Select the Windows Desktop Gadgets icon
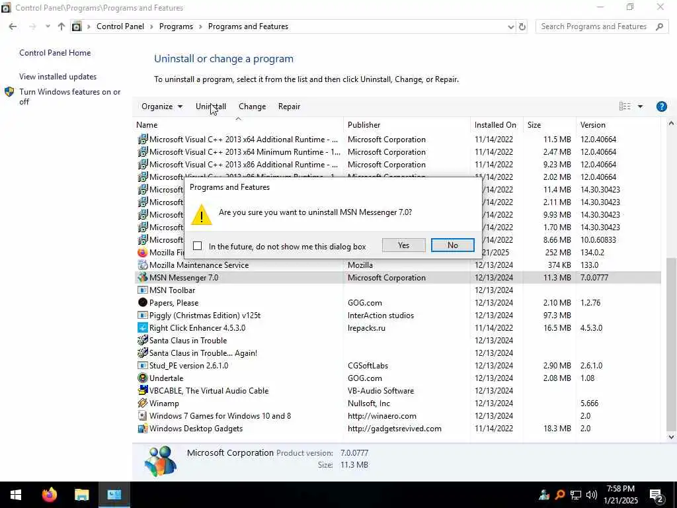The image size is (677, 508). click(143, 428)
